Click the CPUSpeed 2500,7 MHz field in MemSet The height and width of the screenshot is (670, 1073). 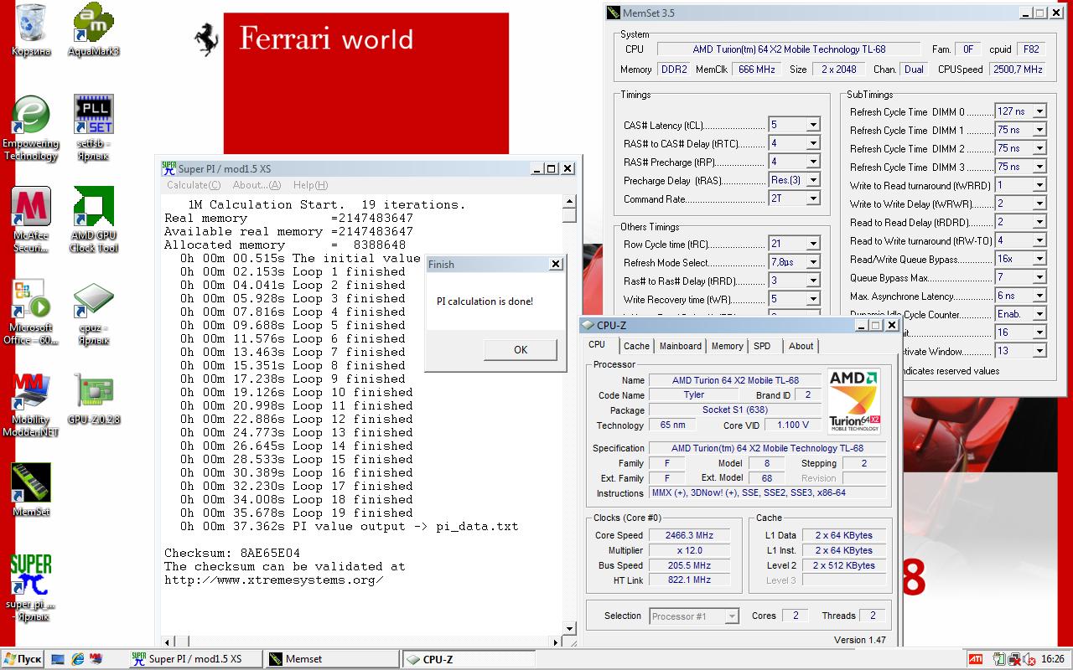(x=1018, y=70)
